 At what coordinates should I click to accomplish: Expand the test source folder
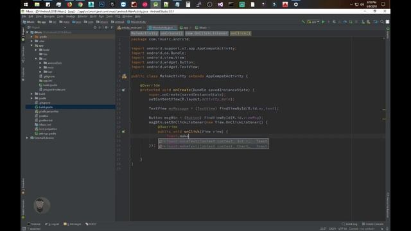click(x=40, y=72)
